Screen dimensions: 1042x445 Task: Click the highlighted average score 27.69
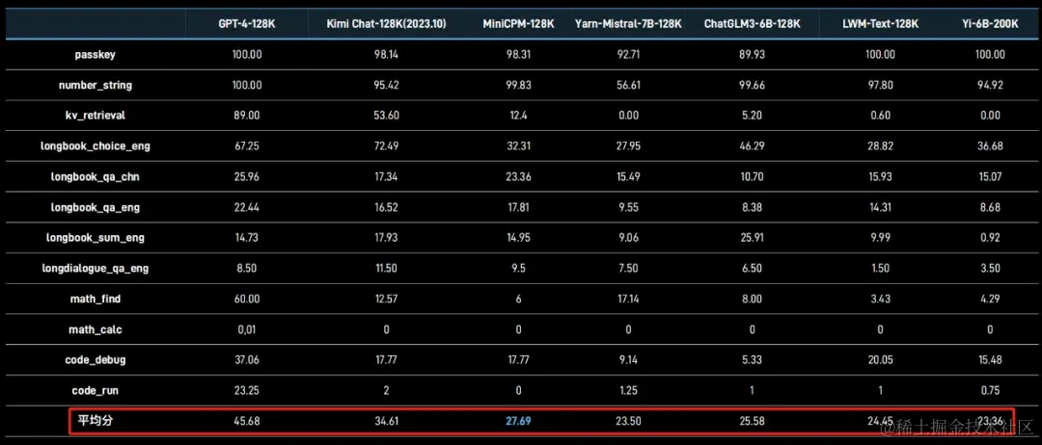518,421
